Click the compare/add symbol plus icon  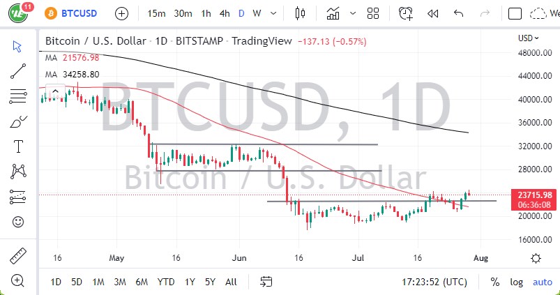tap(121, 13)
